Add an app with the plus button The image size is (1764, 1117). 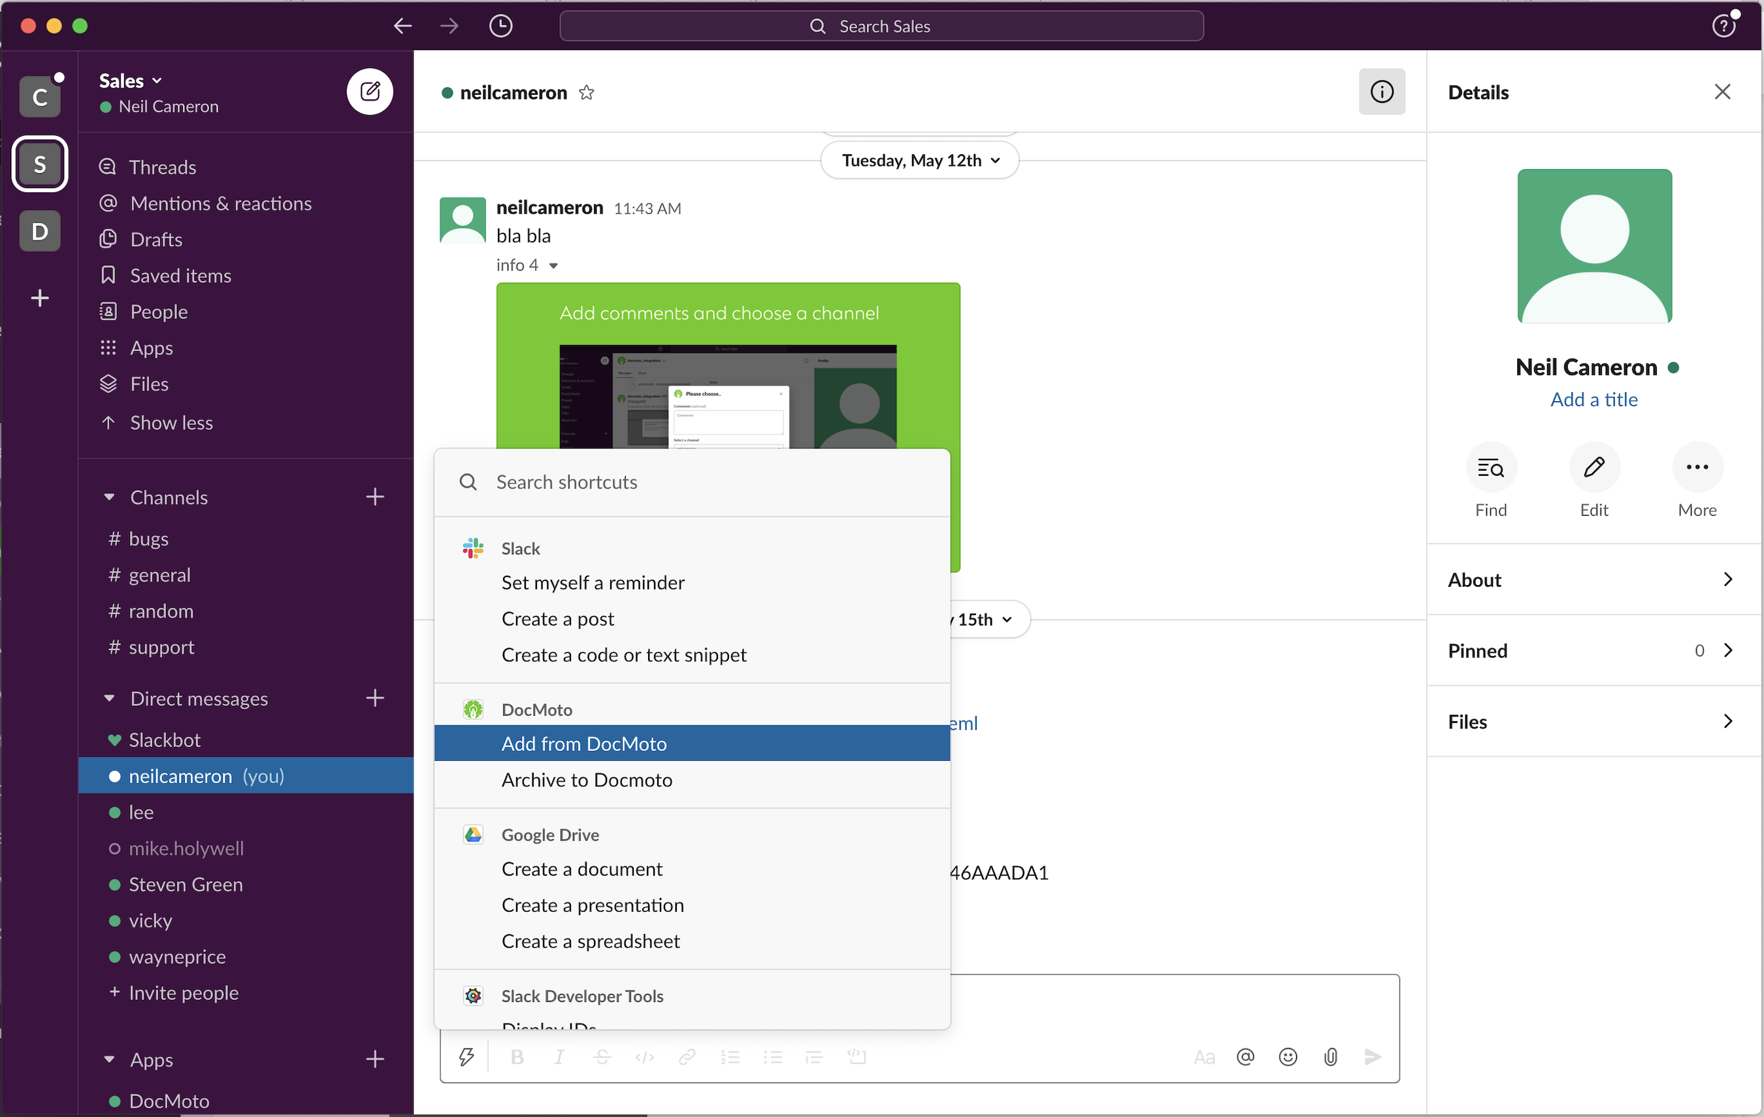pyautogui.click(x=375, y=1059)
